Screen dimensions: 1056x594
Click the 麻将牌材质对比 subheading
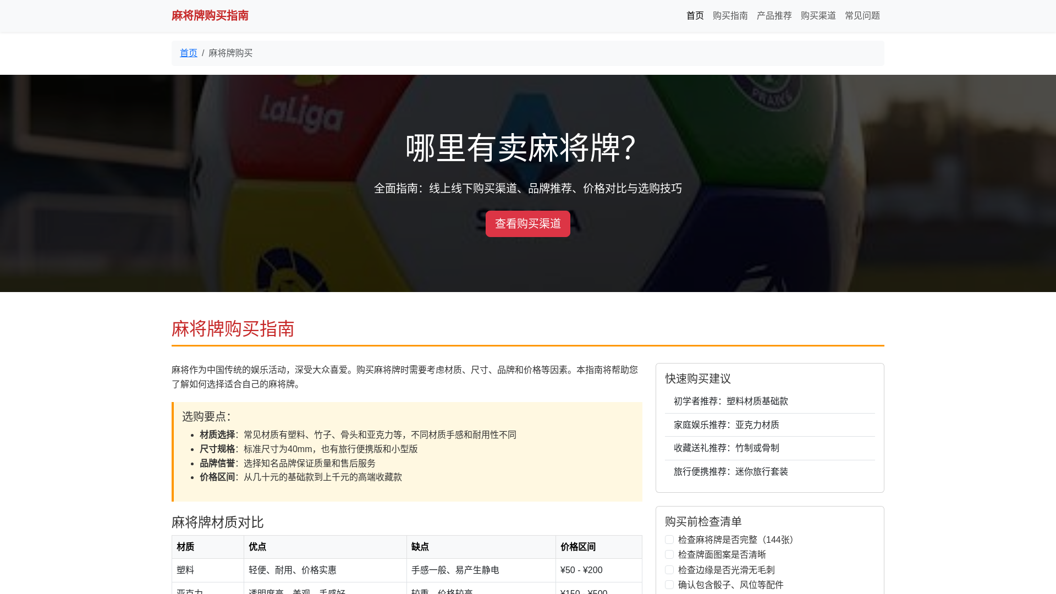217,522
